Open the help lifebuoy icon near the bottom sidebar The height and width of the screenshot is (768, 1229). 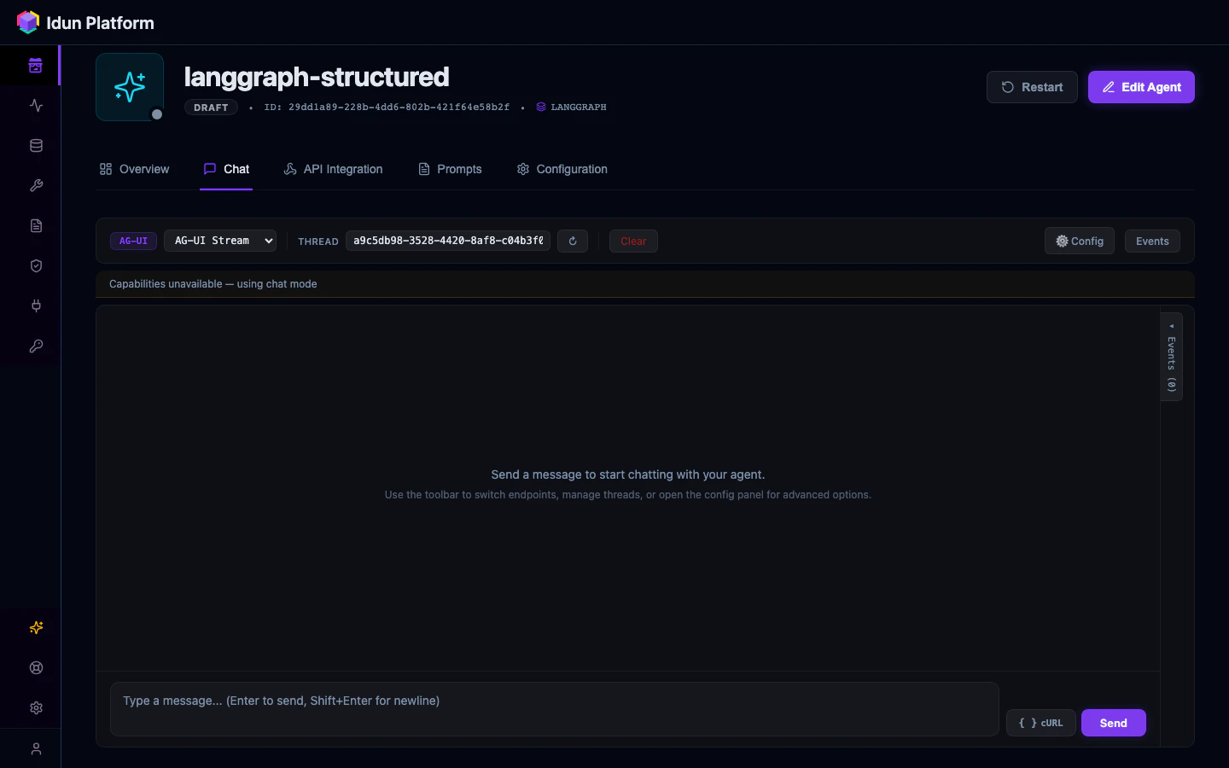click(35, 668)
